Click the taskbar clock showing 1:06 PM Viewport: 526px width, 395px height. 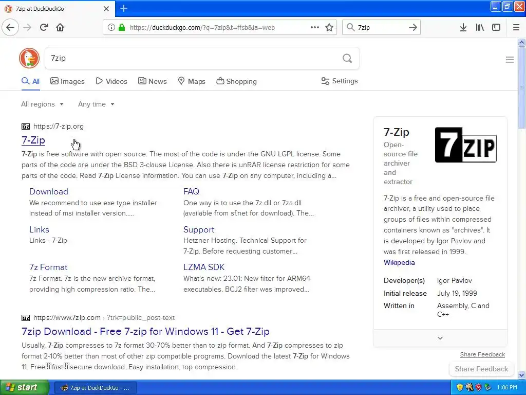507,387
